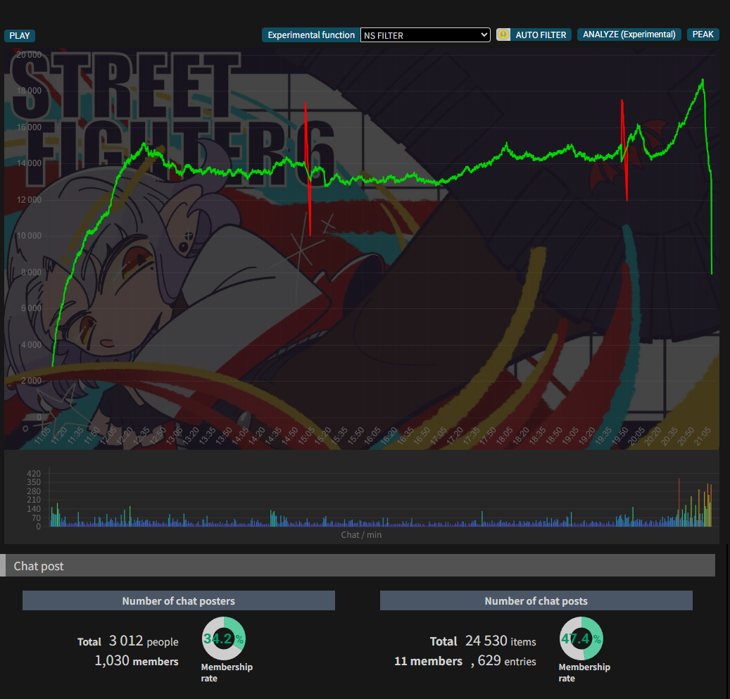Screen dimensions: 730x699
Task: Click the 21:05 time label on the x-axis
Action: click(x=702, y=437)
